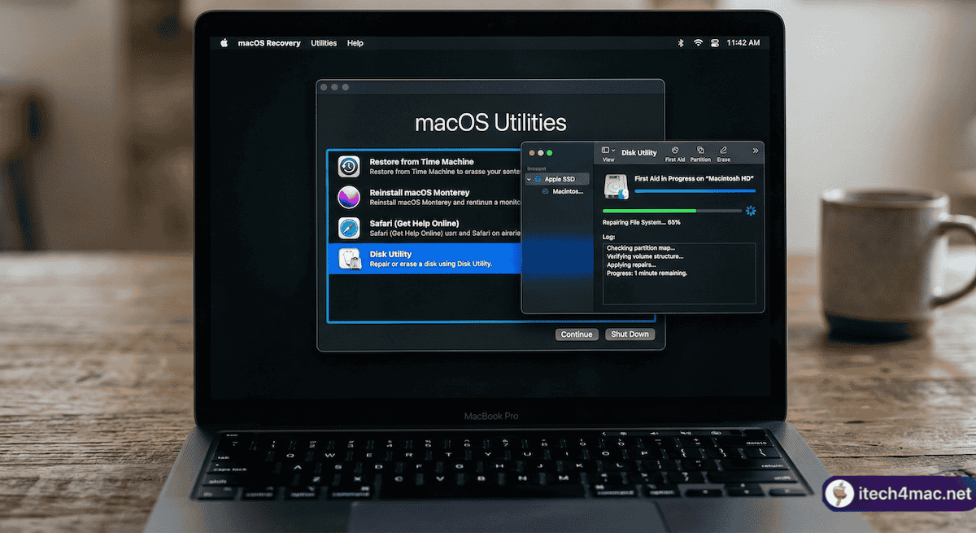This screenshot has height=533, width=976.
Task: Click 'First Aid in Progress' heading text
Action: 695,177
